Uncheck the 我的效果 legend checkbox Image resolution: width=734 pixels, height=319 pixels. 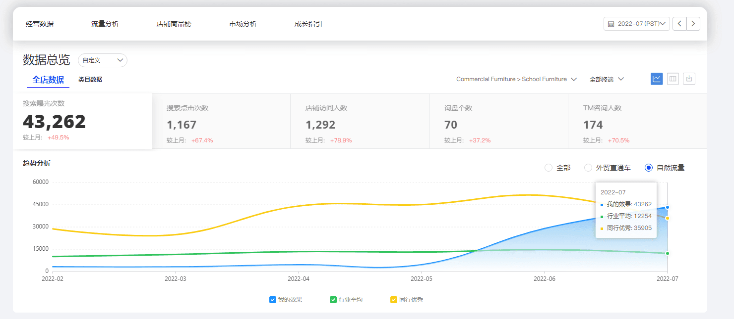pos(272,300)
